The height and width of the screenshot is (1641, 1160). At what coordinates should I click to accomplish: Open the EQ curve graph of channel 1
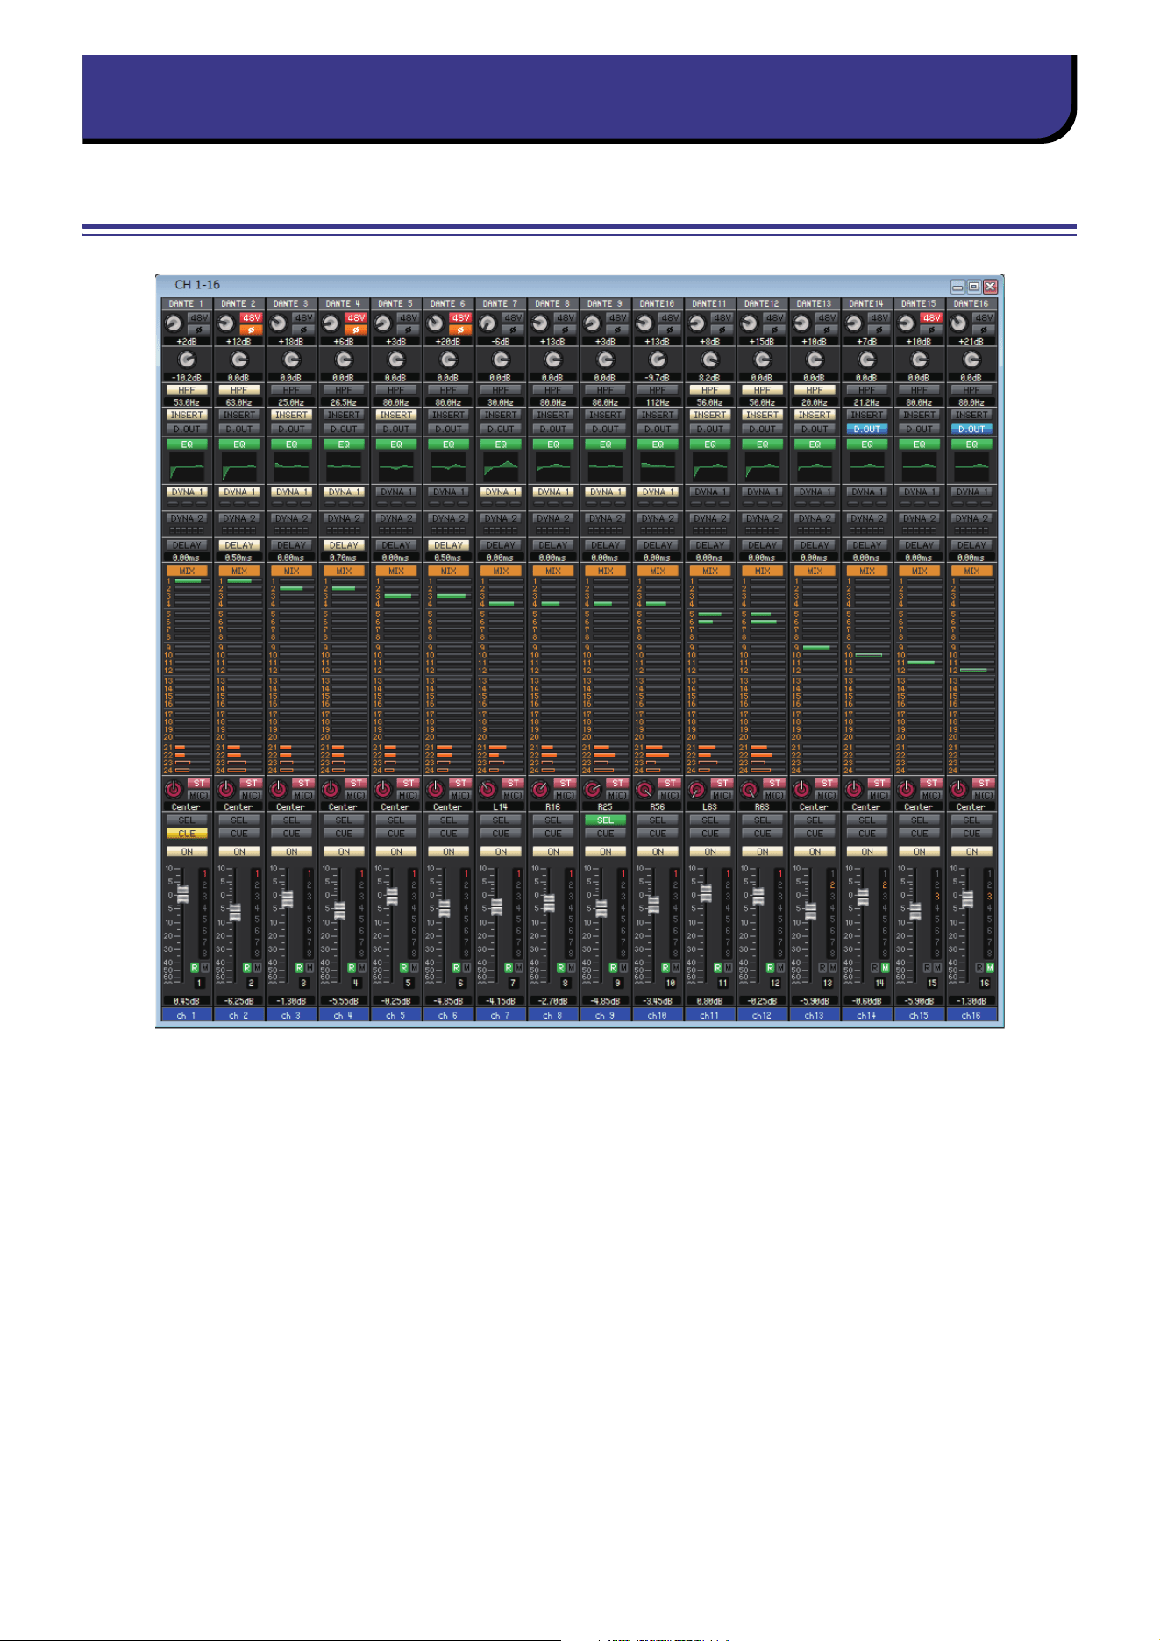click(187, 465)
